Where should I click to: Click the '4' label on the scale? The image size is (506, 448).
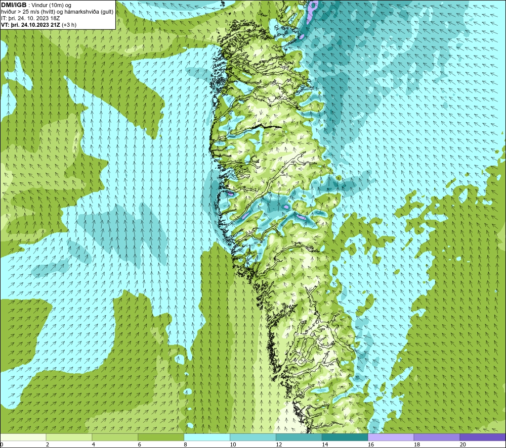tap(94, 444)
